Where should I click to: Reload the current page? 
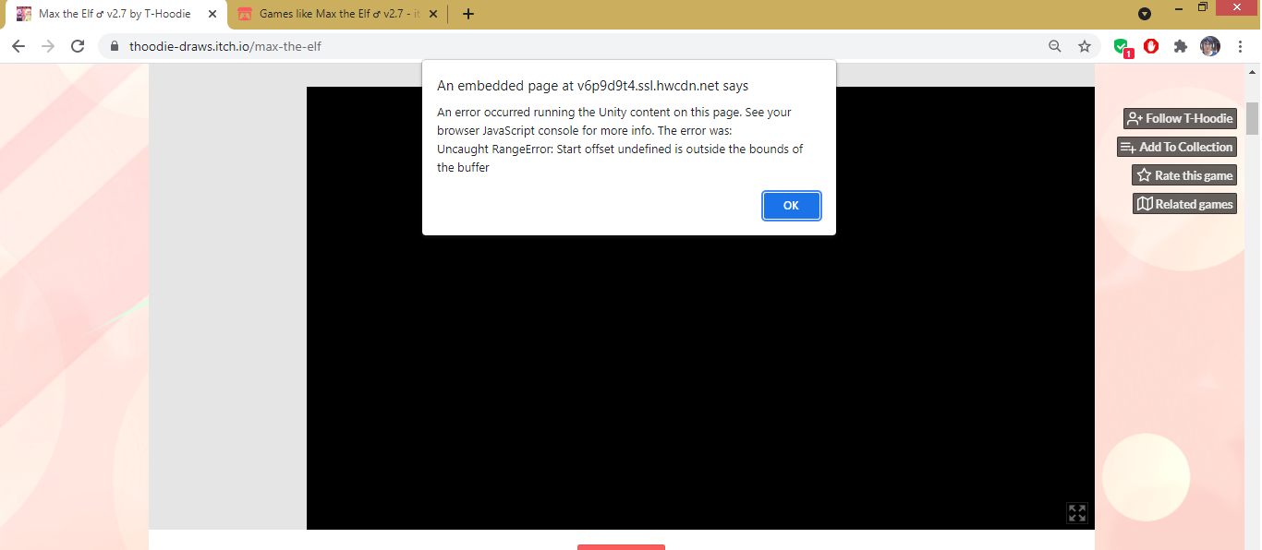tap(78, 46)
